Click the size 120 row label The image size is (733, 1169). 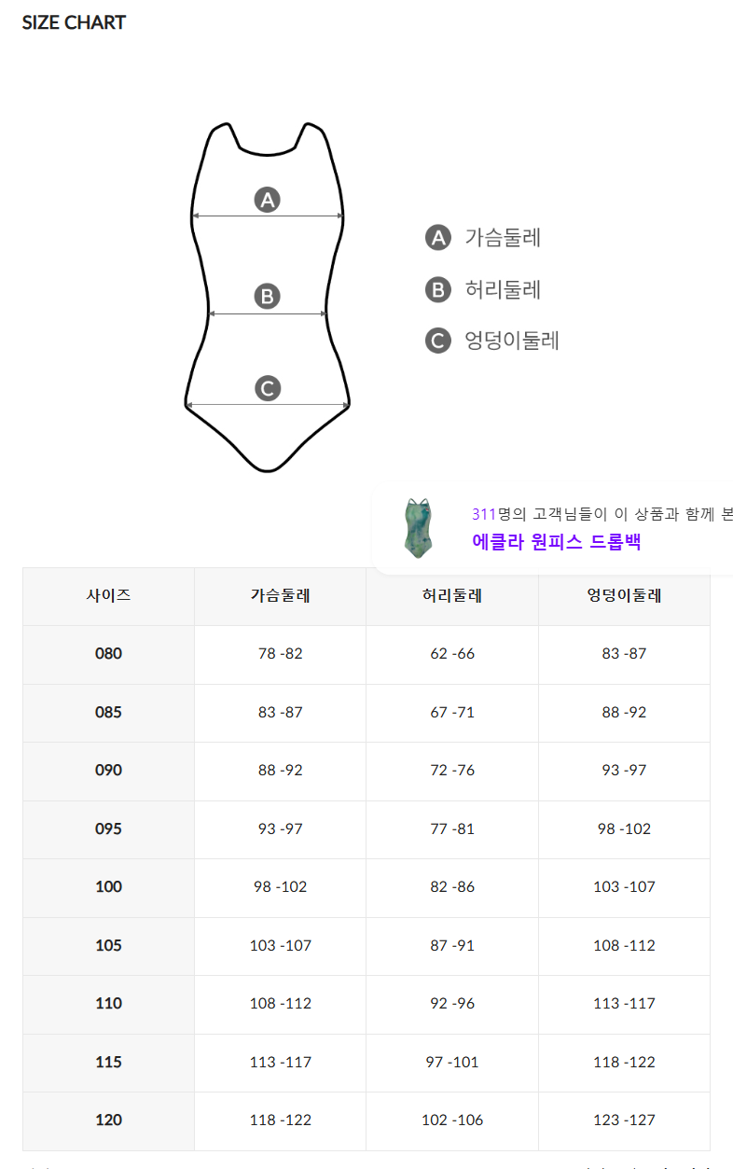point(108,1120)
